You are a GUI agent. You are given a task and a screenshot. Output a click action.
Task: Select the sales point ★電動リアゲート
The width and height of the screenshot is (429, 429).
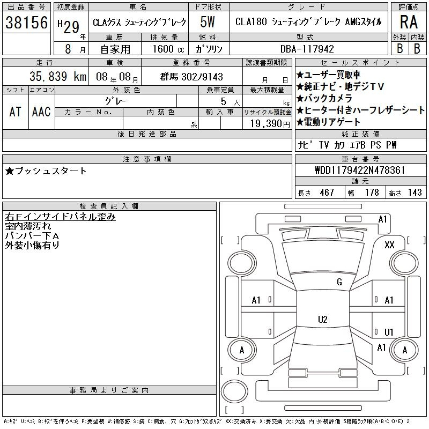(x=328, y=122)
